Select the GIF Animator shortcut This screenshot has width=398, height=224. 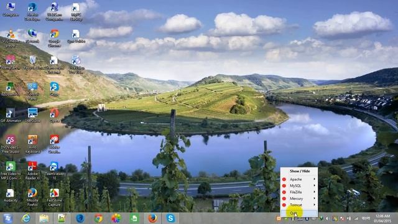[x=11, y=116]
